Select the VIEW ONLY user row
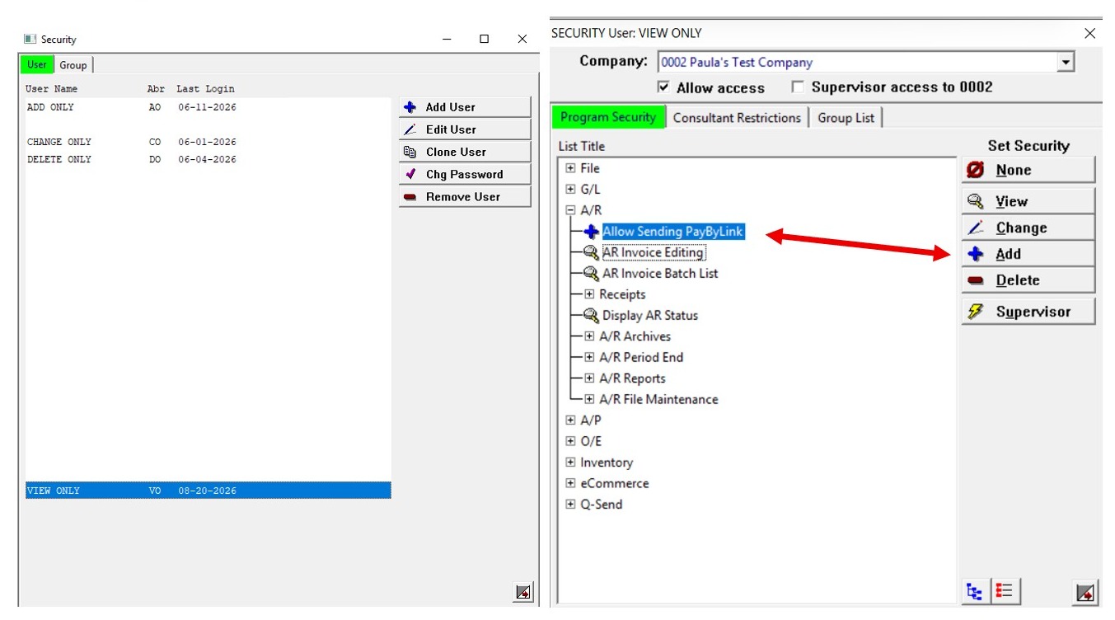Viewport: 1115px width, 620px height. tap(208, 491)
